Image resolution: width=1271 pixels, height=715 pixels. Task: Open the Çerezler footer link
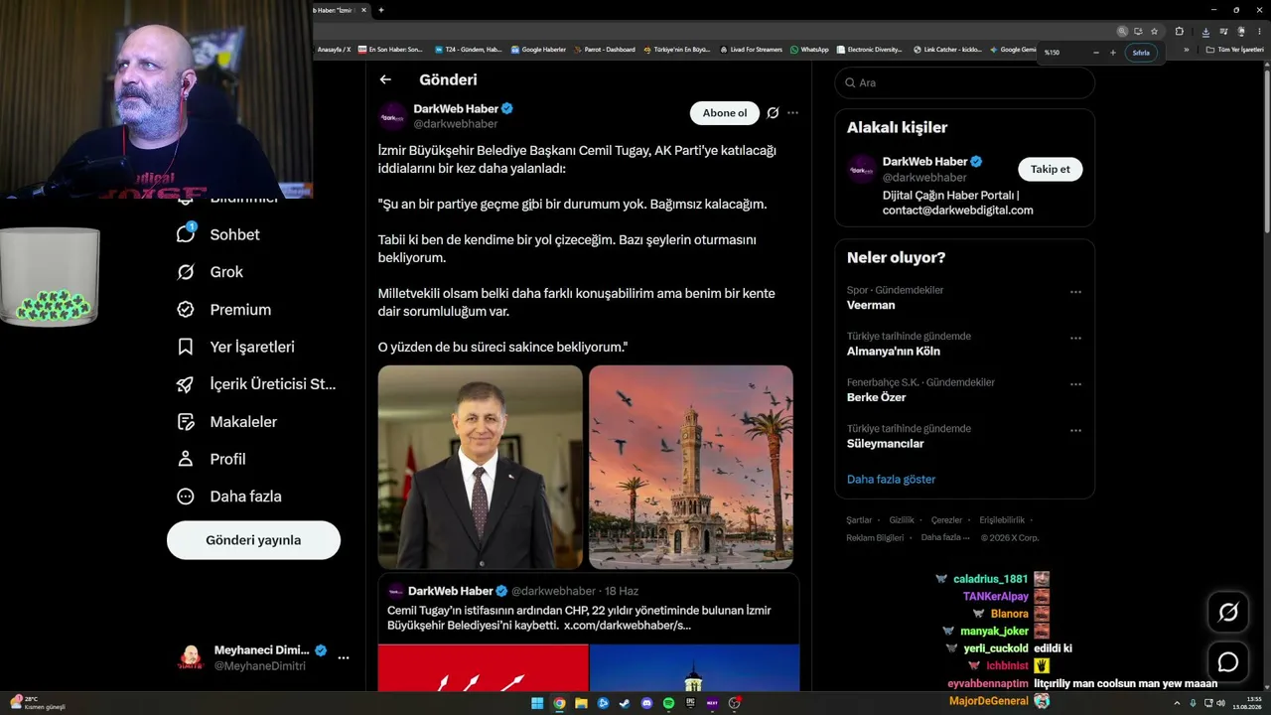946,520
